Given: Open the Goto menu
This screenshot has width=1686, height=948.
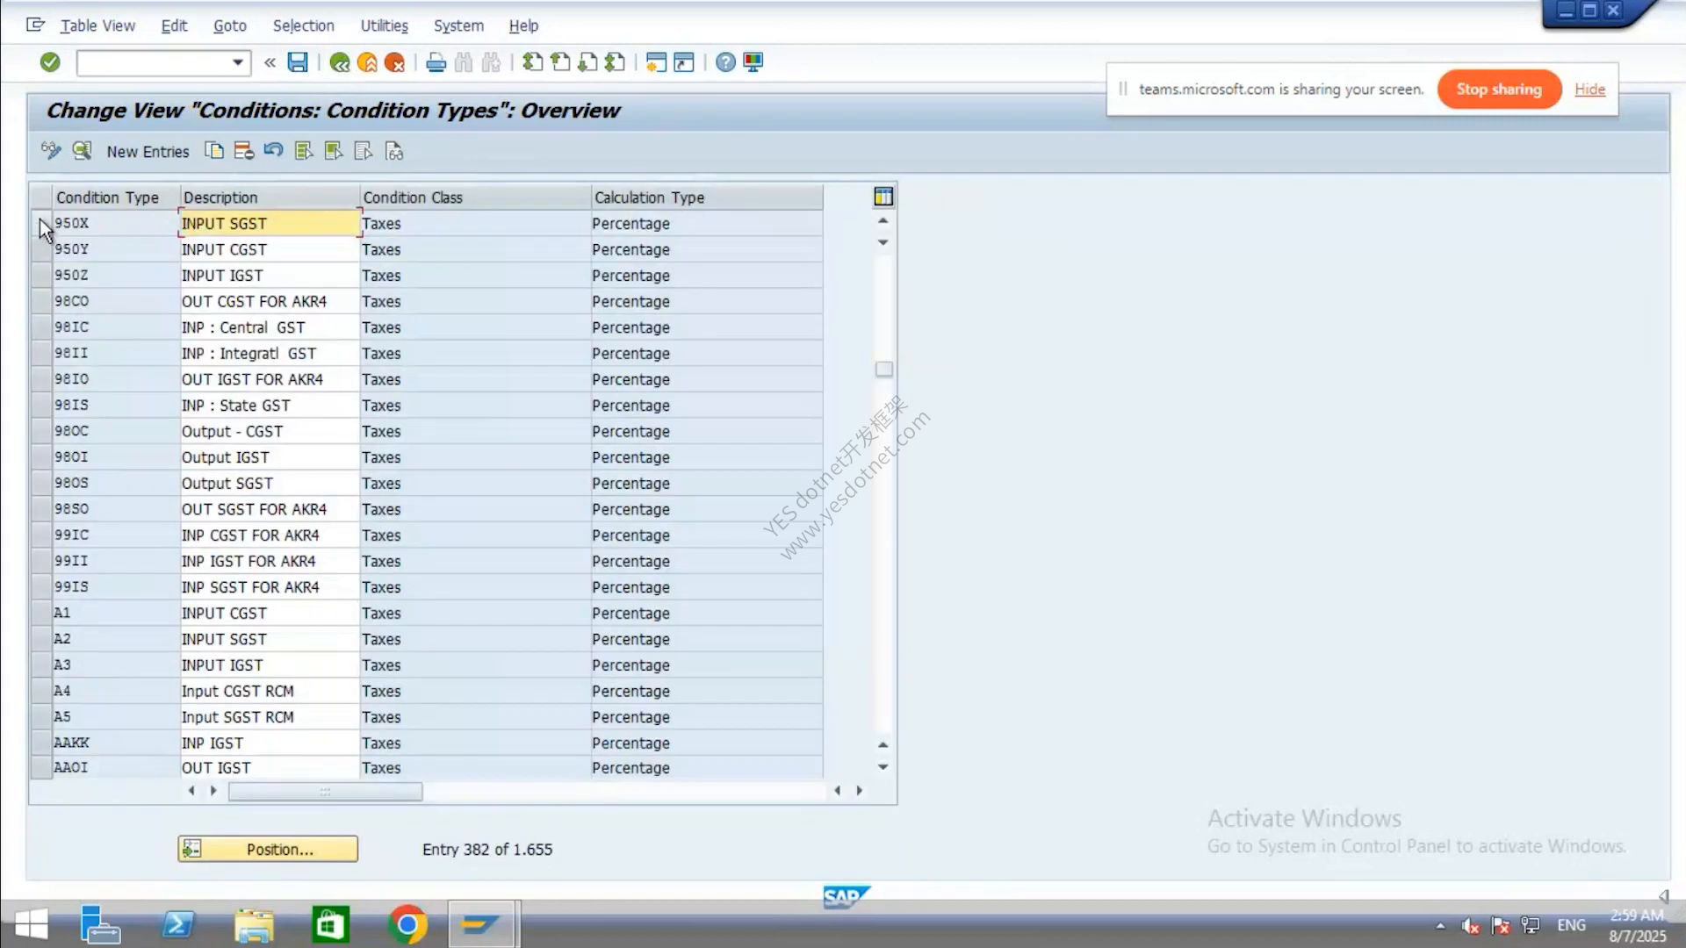Looking at the screenshot, I should point(230,25).
